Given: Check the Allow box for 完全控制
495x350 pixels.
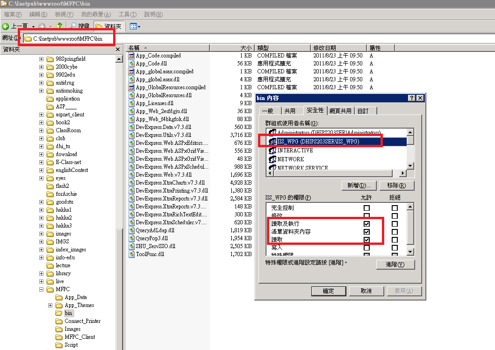Looking at the screenshot, I should (x=367, y=208).
